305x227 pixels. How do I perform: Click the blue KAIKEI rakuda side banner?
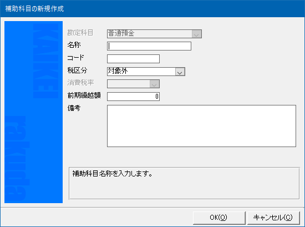coord(33,112)
